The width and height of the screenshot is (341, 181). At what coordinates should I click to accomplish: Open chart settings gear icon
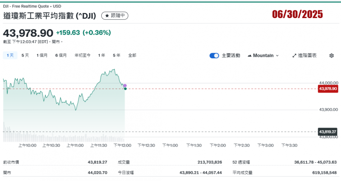(x=331, y=56)
